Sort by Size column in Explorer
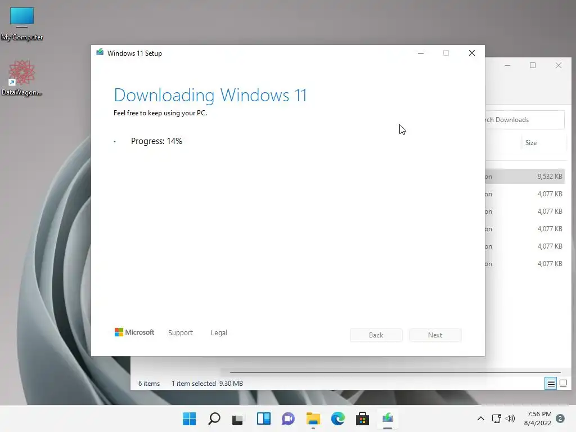This screenshot has width=576, height=432. coord(531,143)
